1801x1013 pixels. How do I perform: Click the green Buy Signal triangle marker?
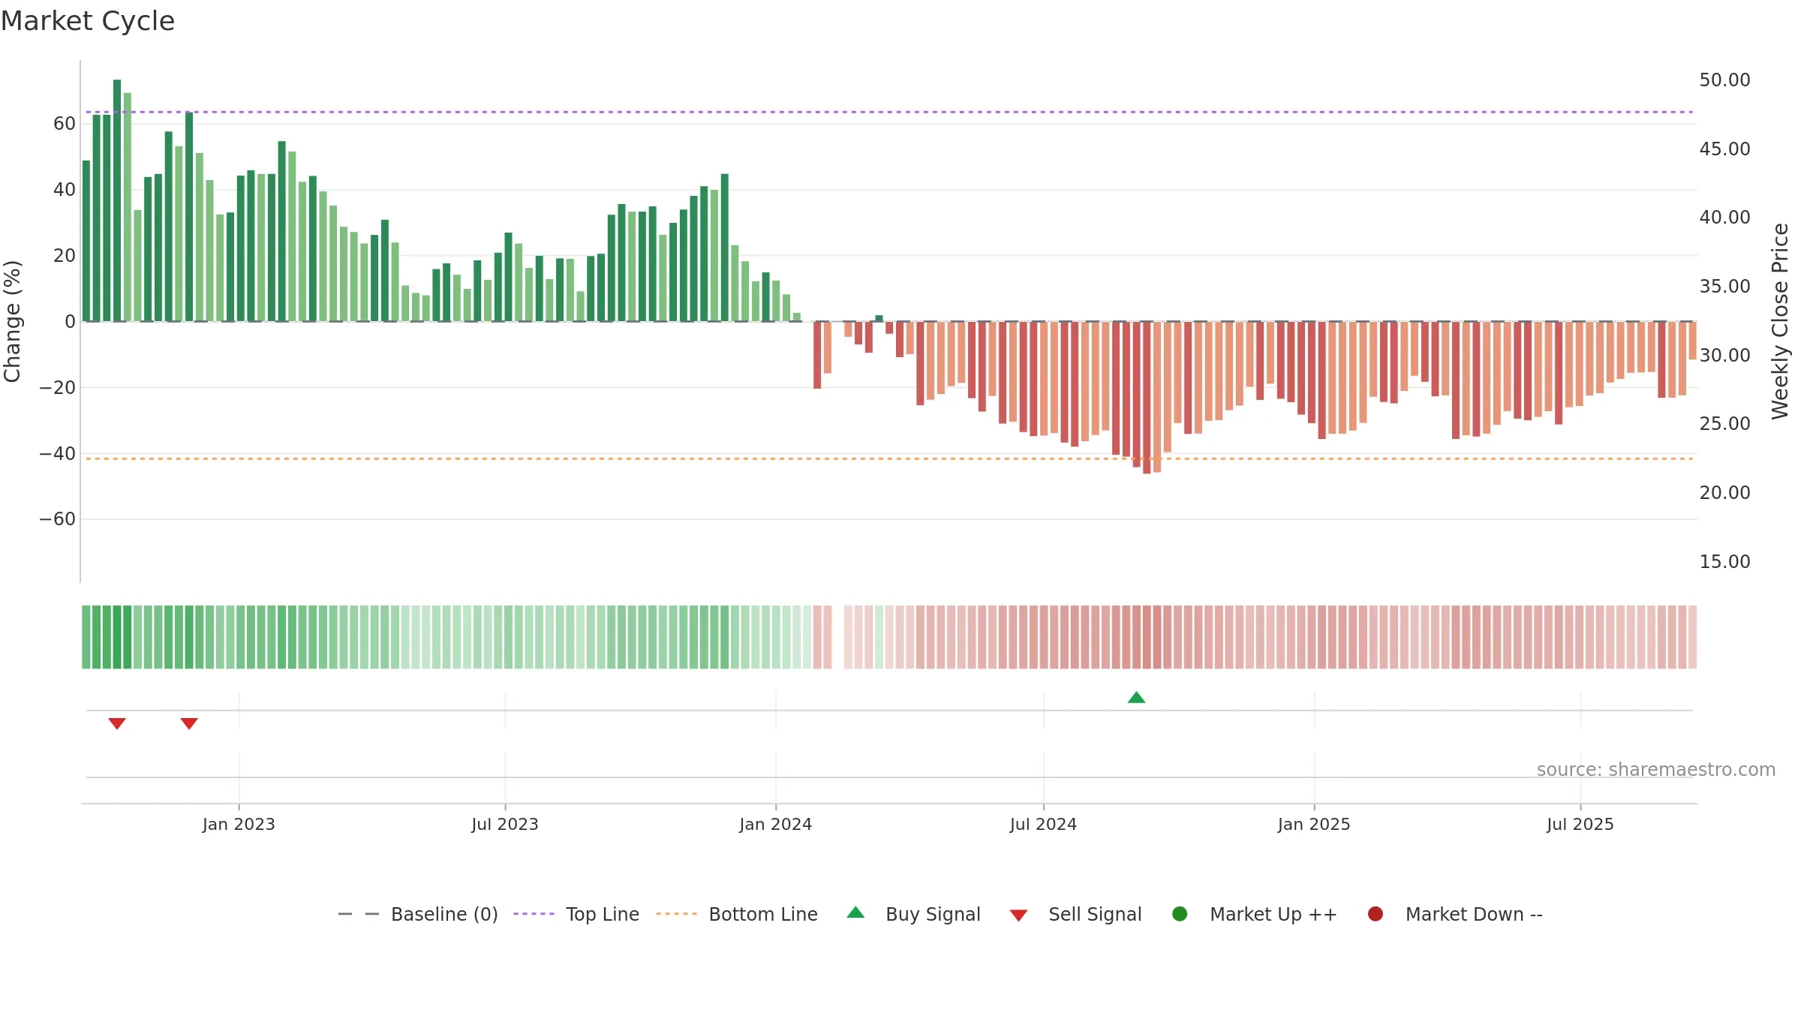[x=1136, y=697]
